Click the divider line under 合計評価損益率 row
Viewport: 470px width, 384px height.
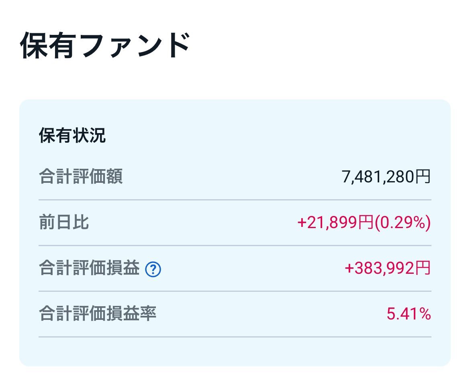tap(235, 337)
